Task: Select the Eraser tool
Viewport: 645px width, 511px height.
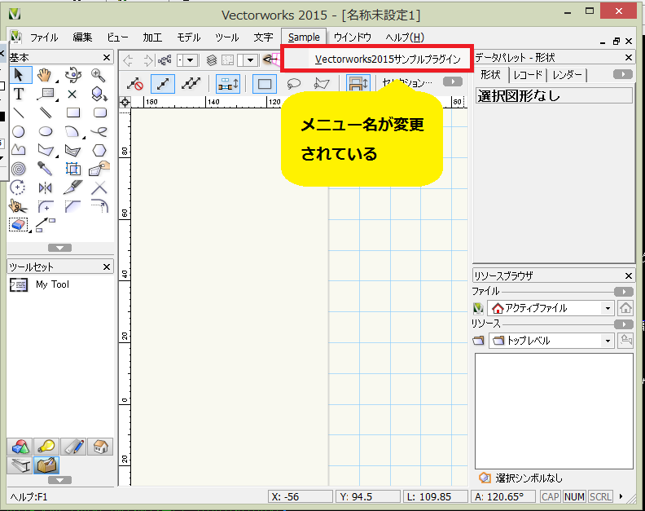Action: pyautogui.click(x=19, y=225)
